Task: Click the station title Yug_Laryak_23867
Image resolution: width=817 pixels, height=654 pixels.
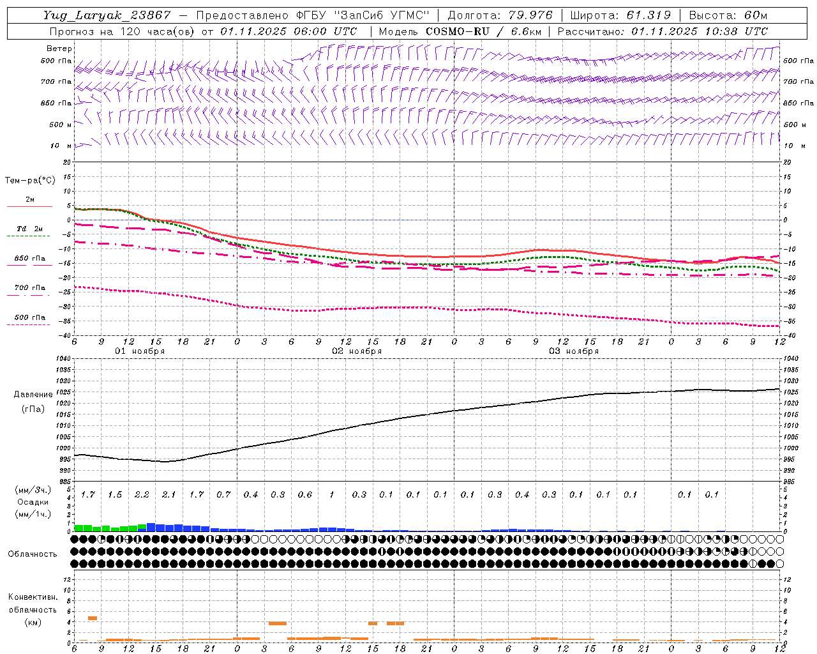Action: coord(107,15)
